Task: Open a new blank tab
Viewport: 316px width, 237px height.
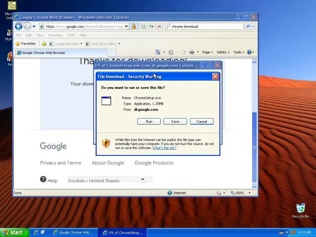Action: point(112,53)
